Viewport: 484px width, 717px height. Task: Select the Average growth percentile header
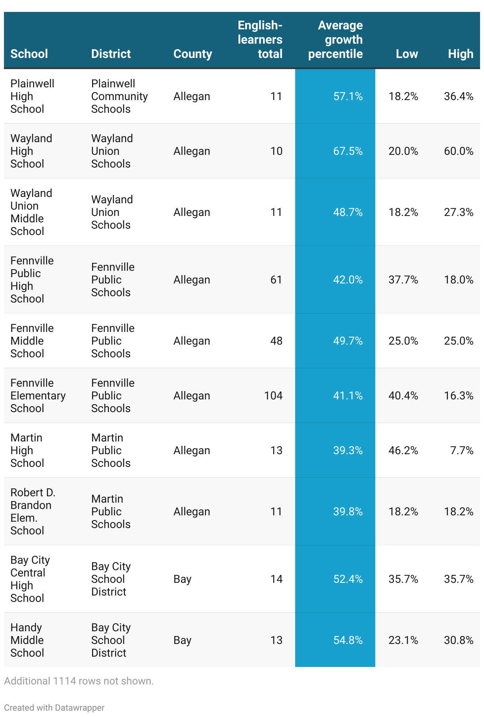click(x=335, y=40)
